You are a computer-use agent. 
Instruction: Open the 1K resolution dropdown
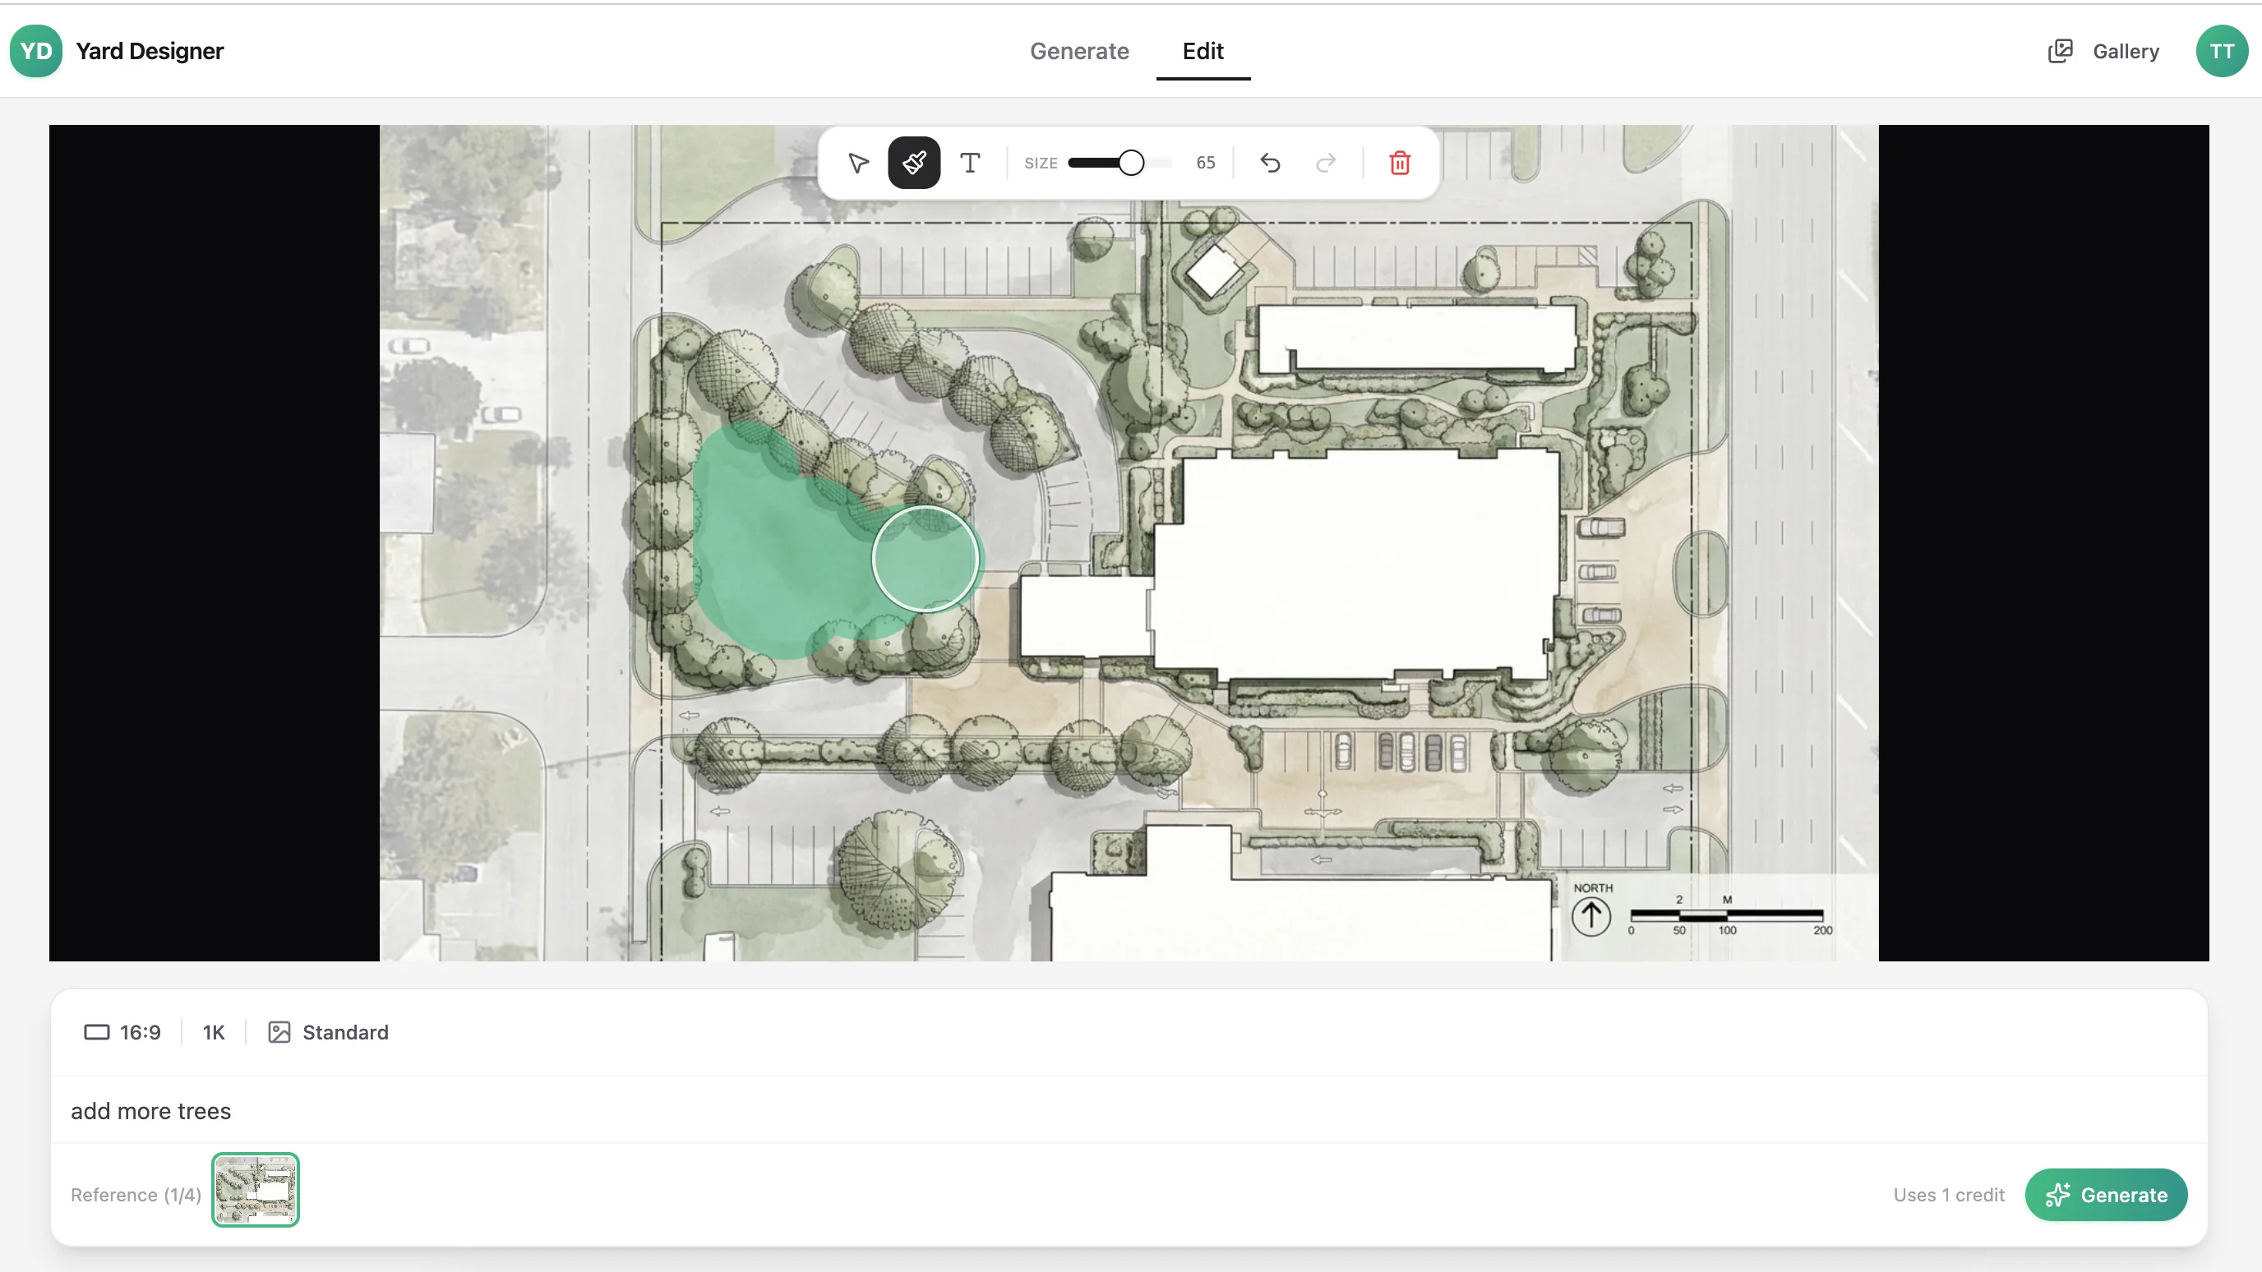[214, 1032]
